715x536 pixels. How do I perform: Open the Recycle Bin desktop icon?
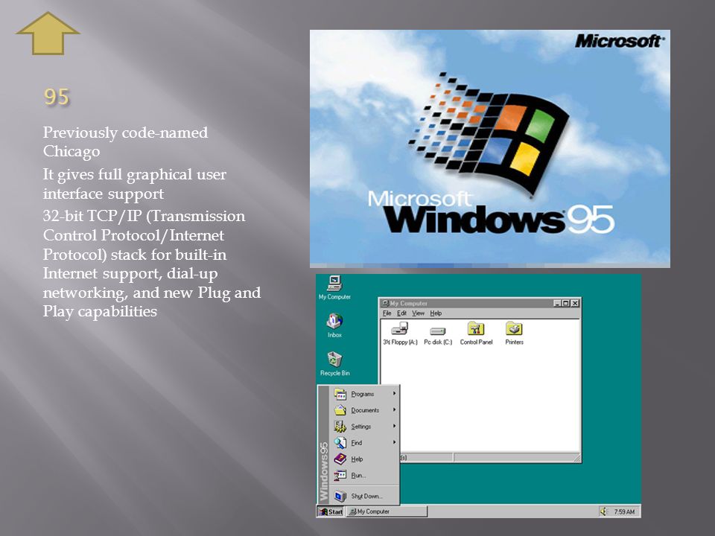point(334,363)
